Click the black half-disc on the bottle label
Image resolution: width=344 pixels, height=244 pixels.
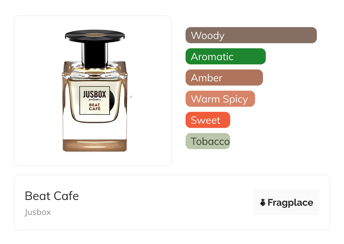coord(112,101)
